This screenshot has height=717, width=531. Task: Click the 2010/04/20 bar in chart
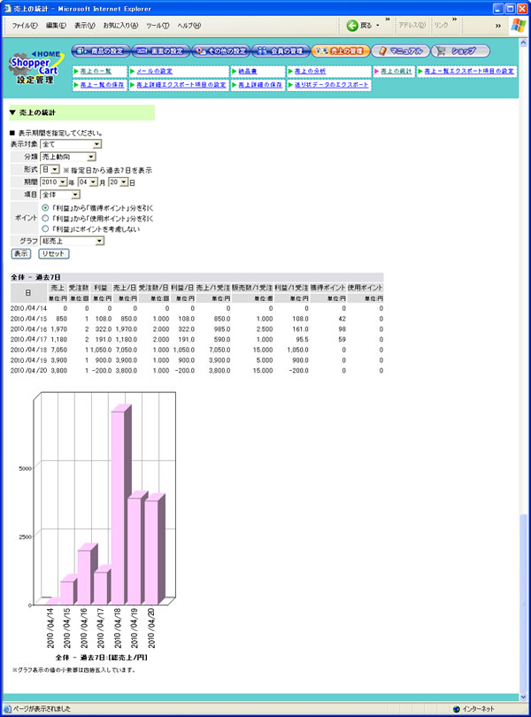pos(151,552)
